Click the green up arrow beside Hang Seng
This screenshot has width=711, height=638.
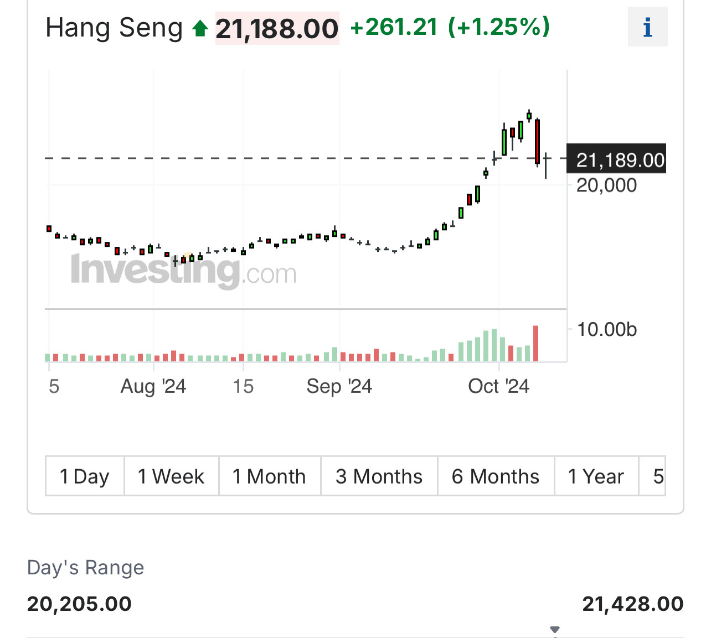200,28
